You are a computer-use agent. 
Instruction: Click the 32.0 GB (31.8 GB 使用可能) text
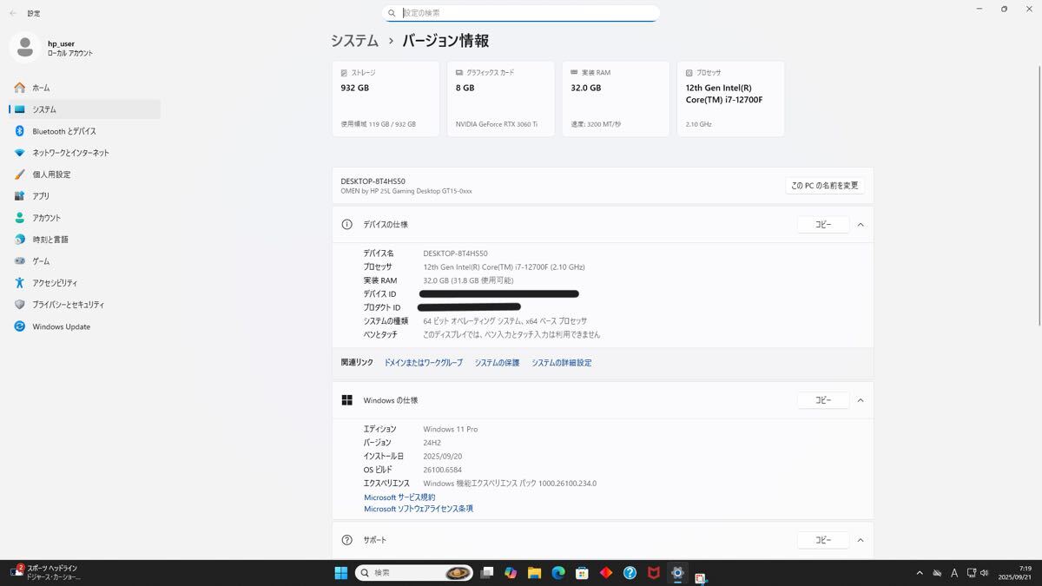(x=469, y=280)
